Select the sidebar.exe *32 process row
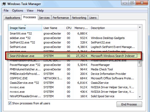This screenshot has height=112, width=150. tap(73, 38)
